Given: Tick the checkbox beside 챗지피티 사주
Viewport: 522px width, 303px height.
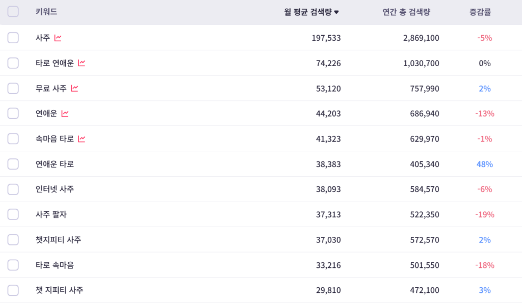Looking at the screenshot, I should [13, 240].
